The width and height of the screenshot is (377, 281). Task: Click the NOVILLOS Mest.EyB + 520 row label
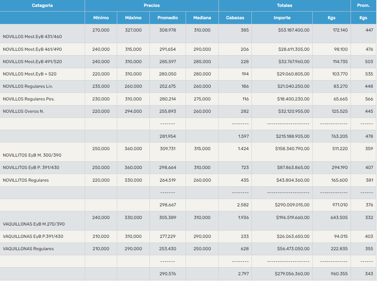[30, 74]
